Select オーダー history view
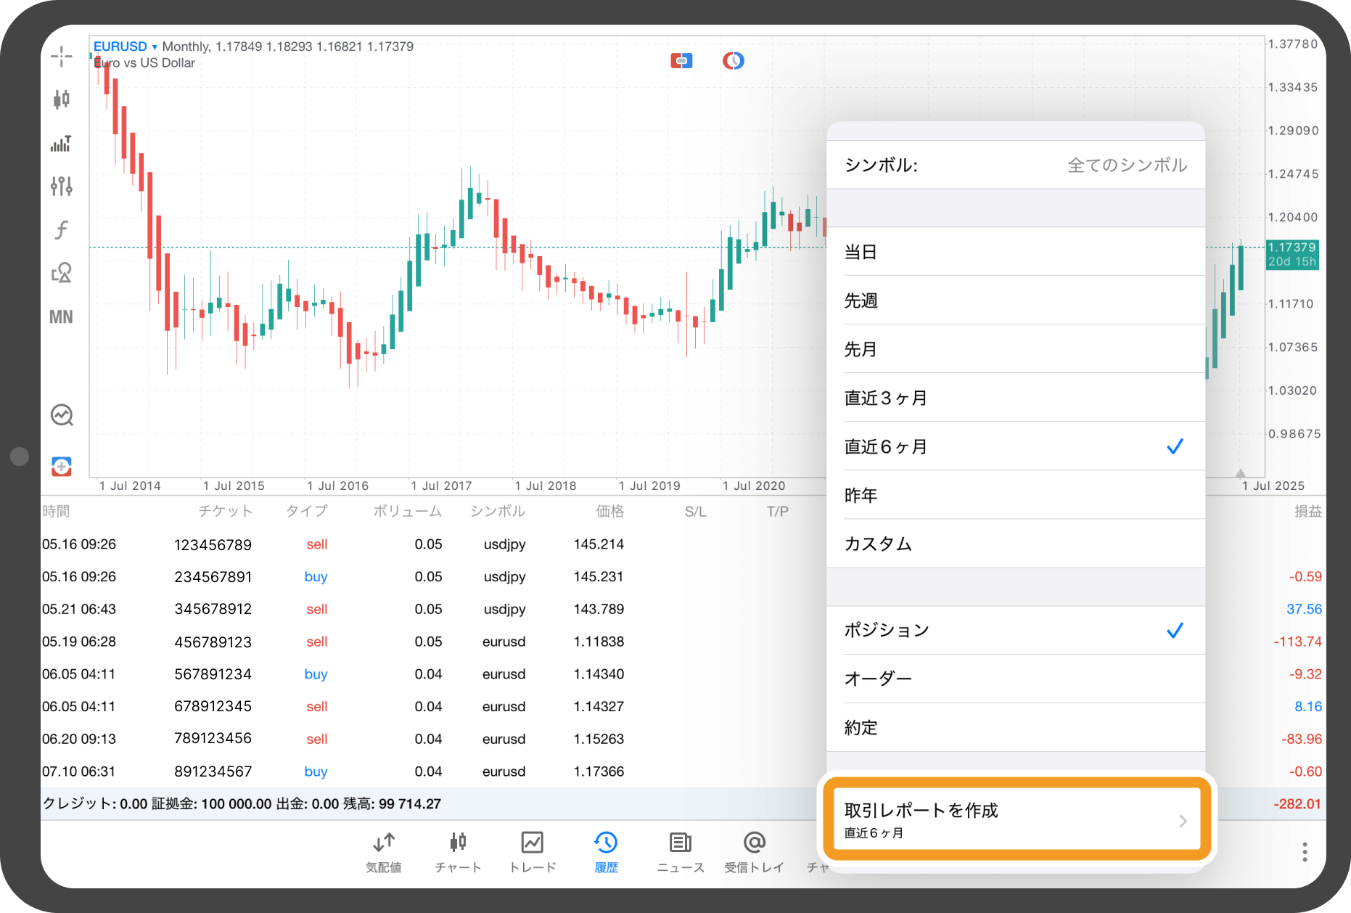The width and height of the screenshot is (1351, 913). [x=1015, y=679]
